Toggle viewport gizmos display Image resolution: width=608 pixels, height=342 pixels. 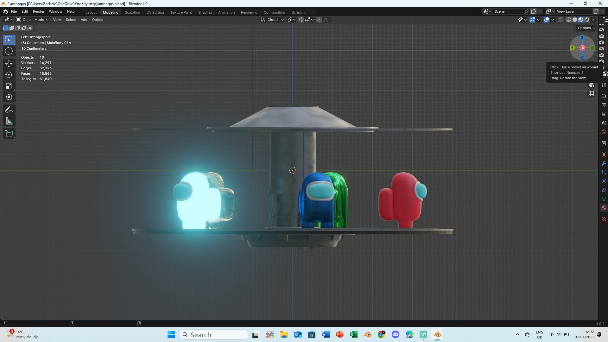click(532, 20)
